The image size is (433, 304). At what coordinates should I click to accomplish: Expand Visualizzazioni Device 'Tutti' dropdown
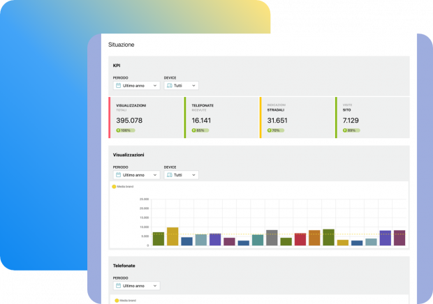181,175
